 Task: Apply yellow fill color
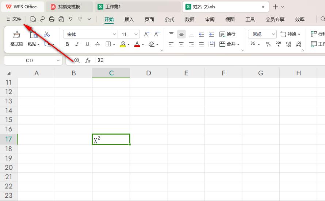(x=123, y=44)
